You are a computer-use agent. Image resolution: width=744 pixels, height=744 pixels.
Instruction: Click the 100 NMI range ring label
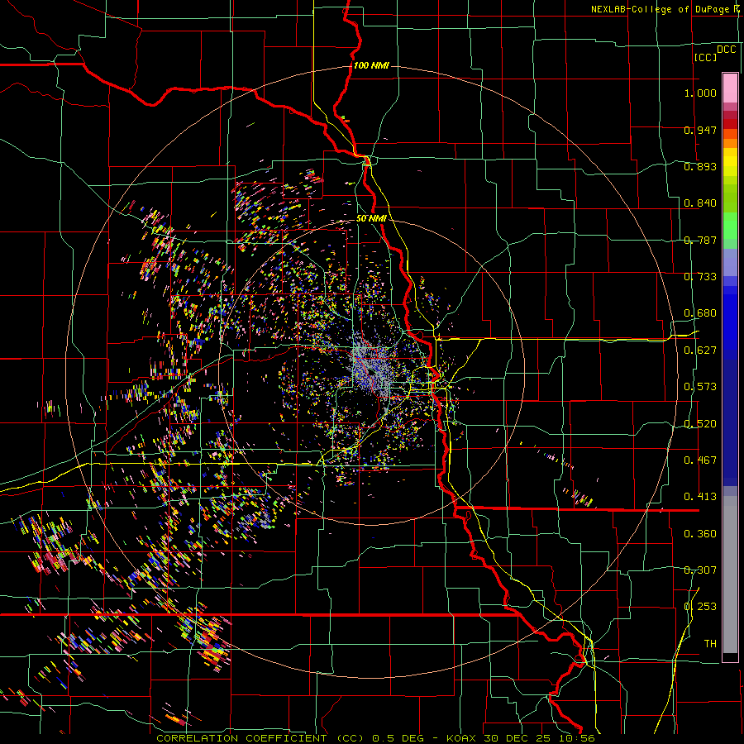[x=371, y=65]
